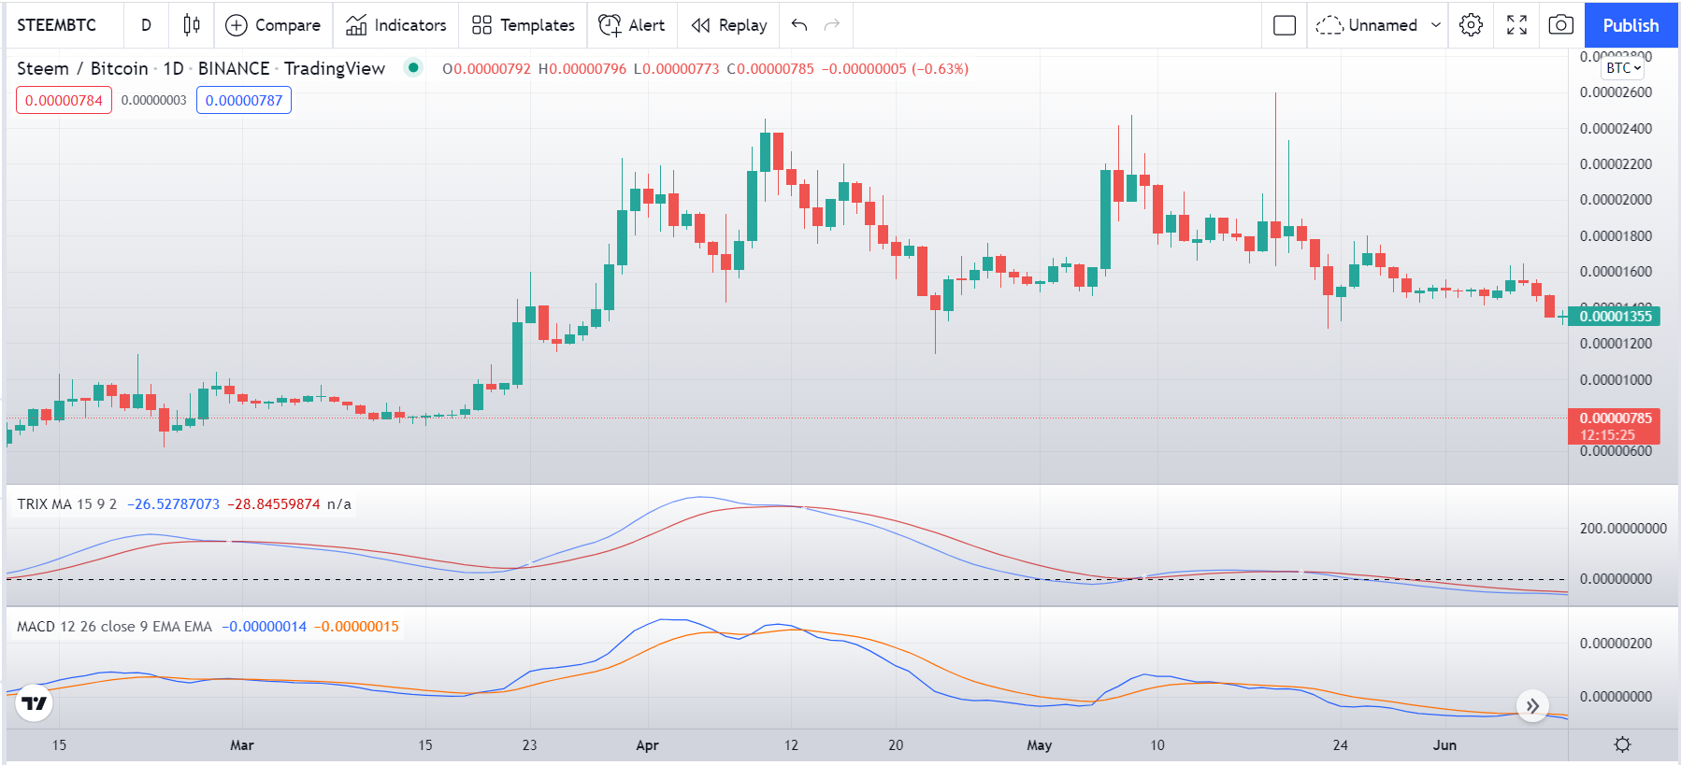
Task: Open chart settings gear
Action: [x=1471, y=25]
